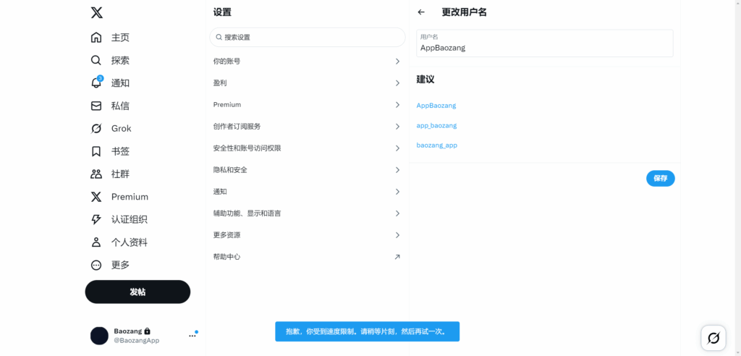This screenshot has width=741, height=356.
Task: Click the rate limit toast message
Action: pyautogui.click(x=367, y=331)
